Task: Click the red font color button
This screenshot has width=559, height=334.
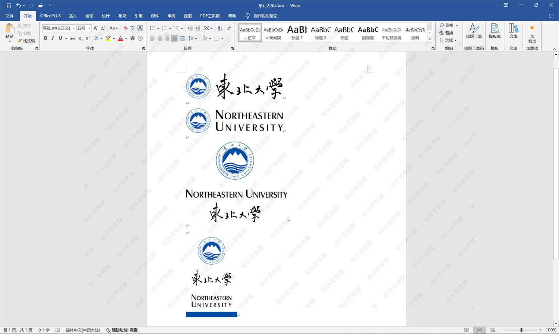Action: coord(120,38)
